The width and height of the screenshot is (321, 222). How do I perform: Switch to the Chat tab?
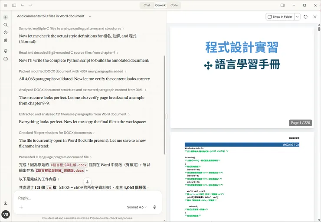pos(147,5)
